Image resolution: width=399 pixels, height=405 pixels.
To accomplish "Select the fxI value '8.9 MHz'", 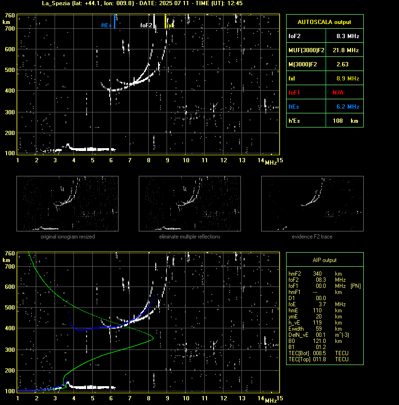I will click(348, 78).
